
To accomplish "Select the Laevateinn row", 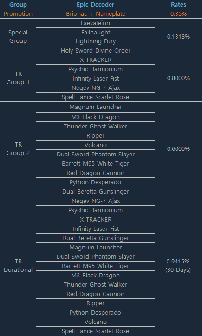I will [x=95, y=23].
